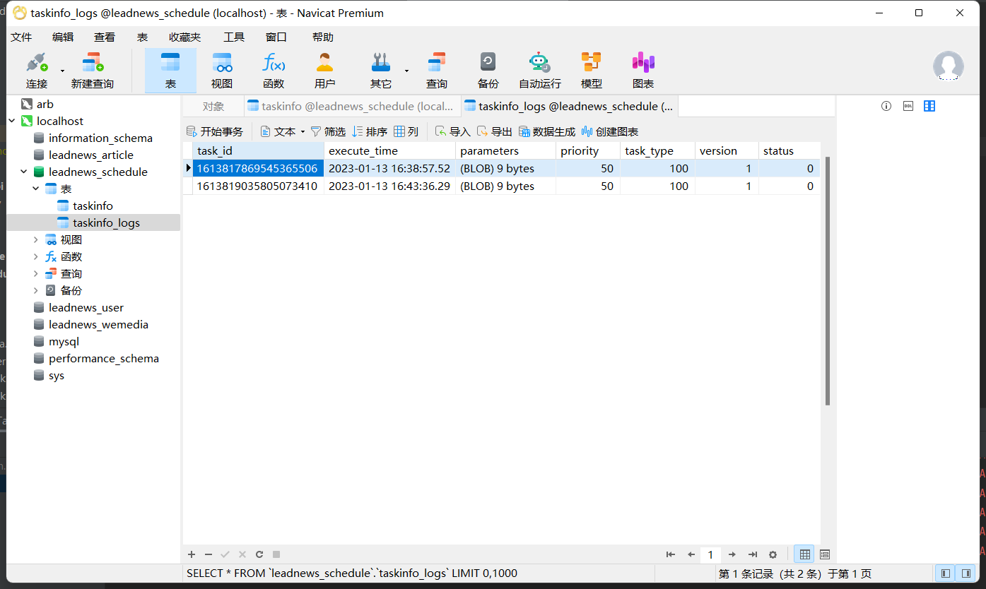Delete record with minus icon

209,554
